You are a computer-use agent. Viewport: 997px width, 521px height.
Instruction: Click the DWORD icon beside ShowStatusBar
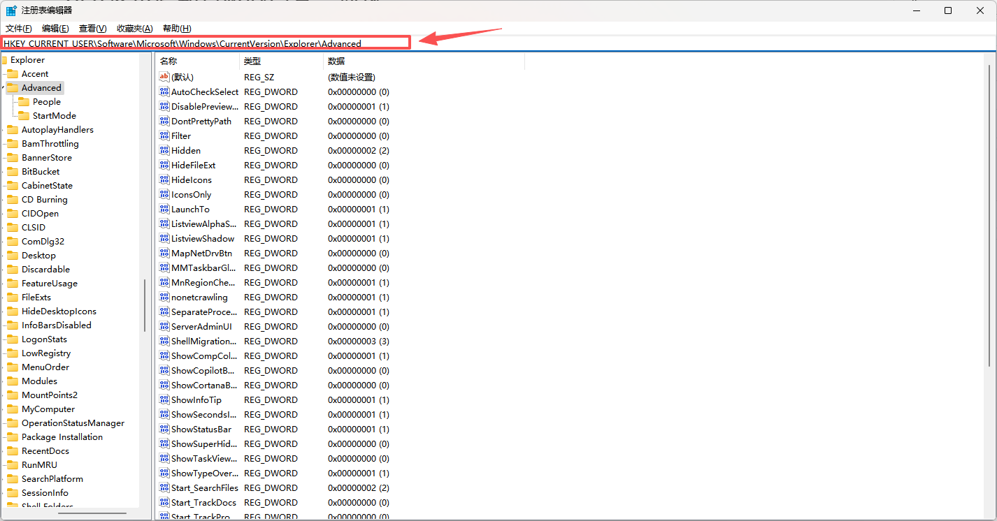point(164,429)
